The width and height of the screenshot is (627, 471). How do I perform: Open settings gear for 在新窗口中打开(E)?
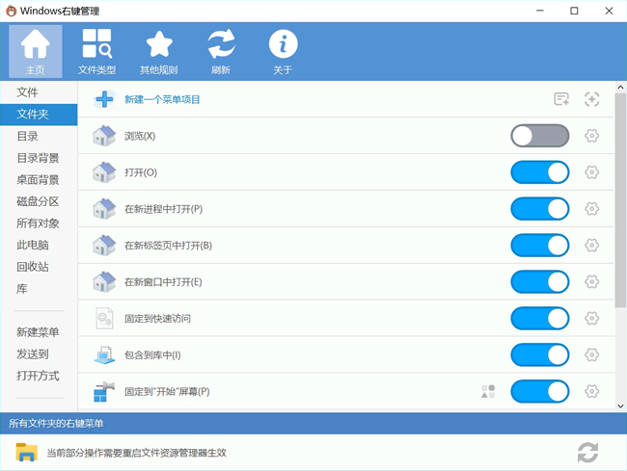click(592, 282)
